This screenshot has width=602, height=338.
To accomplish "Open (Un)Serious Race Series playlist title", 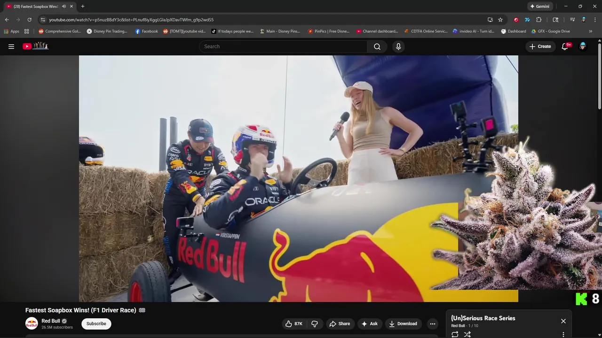I will [x=483, y=318].
